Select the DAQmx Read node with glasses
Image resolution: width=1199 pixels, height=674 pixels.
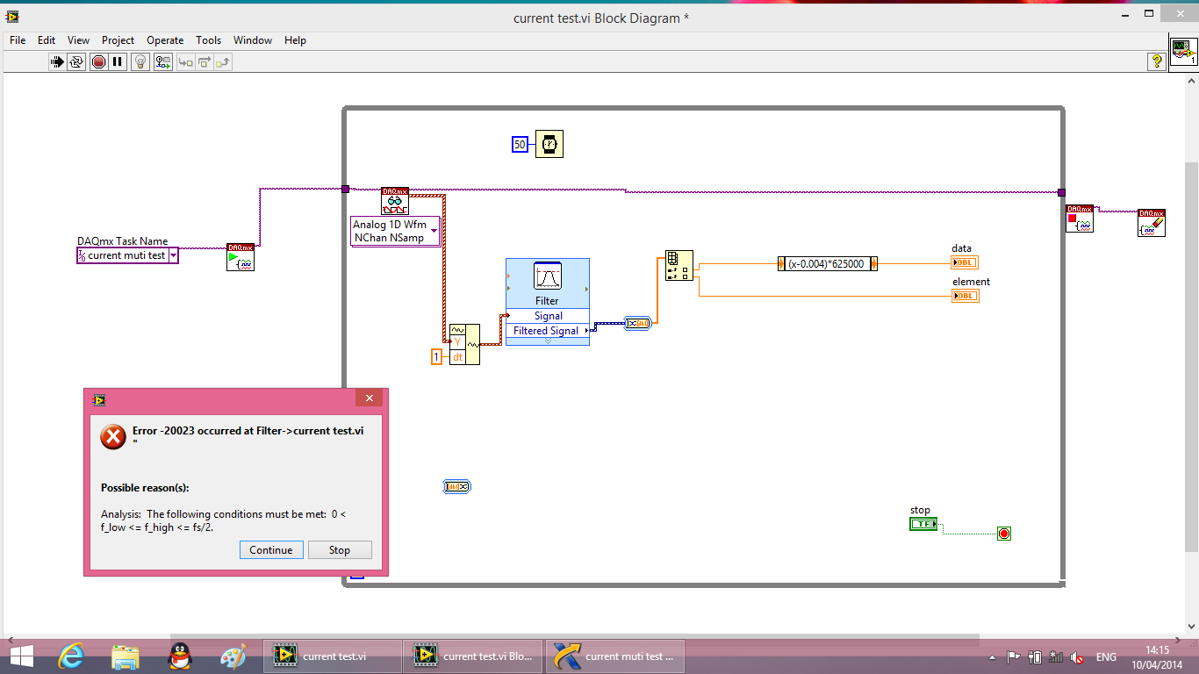click(395, 200)
